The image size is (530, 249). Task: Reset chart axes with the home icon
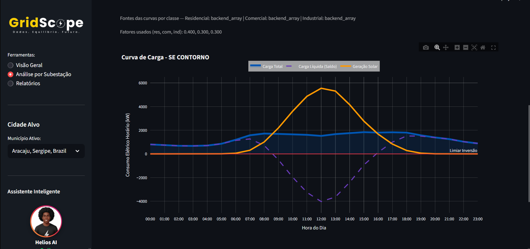pyautogui.click(x=483, y=47)
